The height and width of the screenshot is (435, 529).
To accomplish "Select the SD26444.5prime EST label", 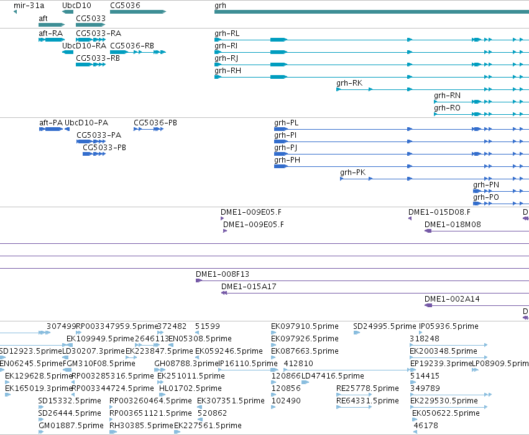I will (x=70, y=414).
